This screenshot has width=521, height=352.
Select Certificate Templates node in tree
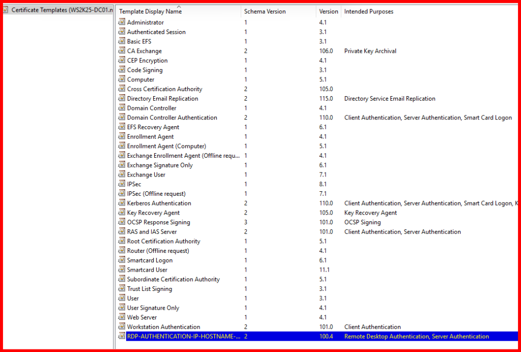click(x=62, y=10)
